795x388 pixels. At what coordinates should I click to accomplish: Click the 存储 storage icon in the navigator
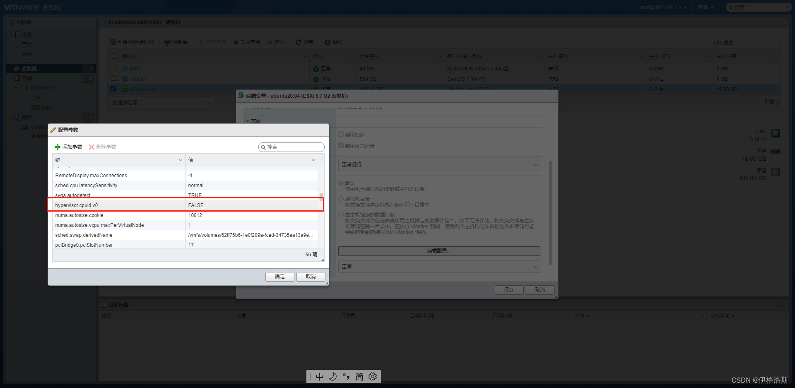(x=17, y=78)
